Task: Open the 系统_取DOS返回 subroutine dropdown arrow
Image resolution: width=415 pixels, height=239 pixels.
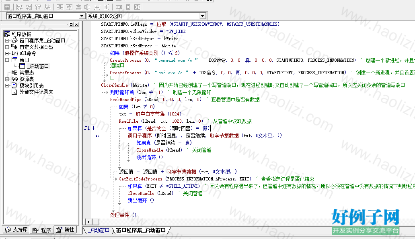Action: click(202, 16)
